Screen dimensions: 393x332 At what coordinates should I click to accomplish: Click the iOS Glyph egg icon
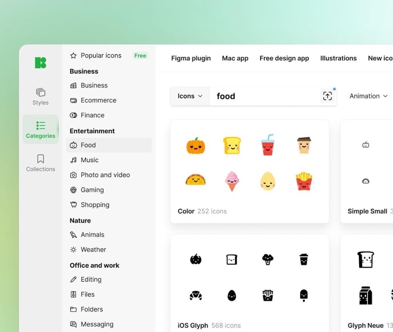point(232,296)
